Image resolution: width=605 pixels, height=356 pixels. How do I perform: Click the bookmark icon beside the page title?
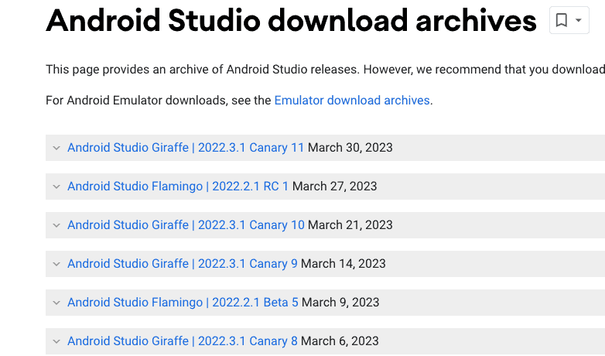(562, 21)
